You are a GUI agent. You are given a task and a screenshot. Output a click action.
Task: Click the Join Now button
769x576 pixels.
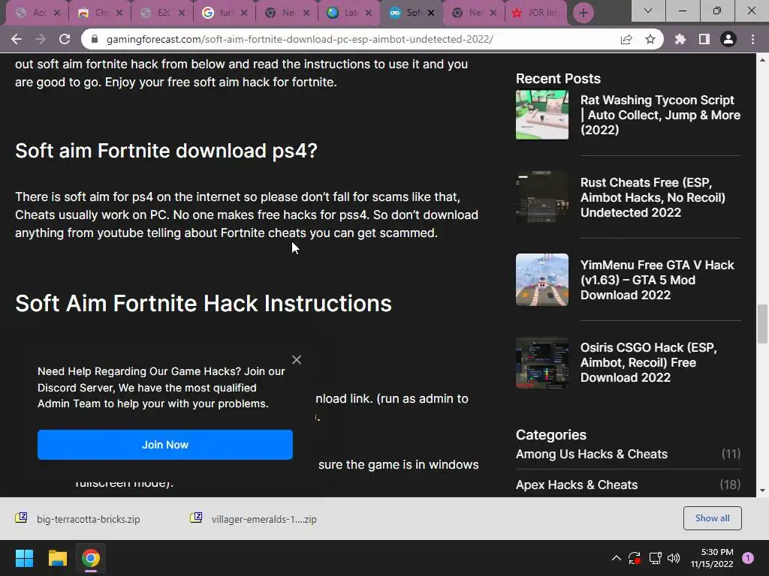click(165, 445)
